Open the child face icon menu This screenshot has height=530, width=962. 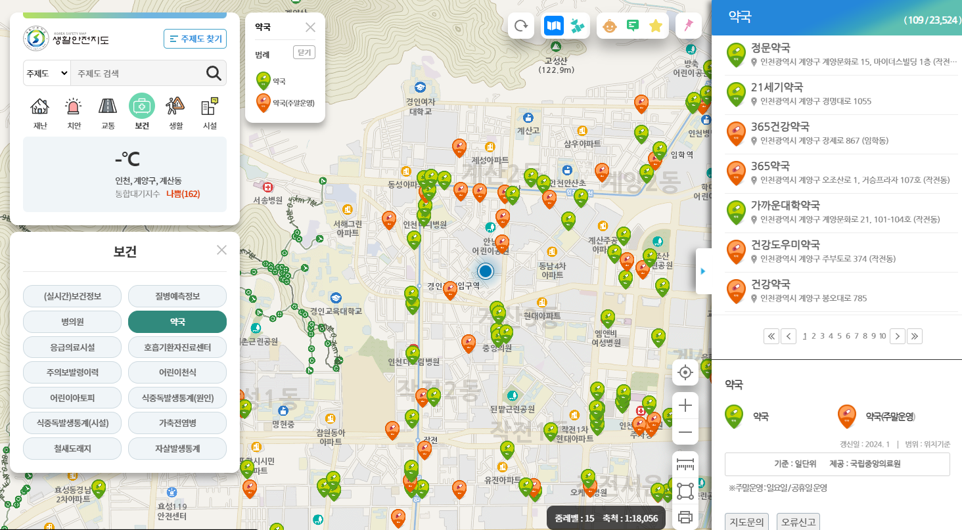click(x=610, y=26)
